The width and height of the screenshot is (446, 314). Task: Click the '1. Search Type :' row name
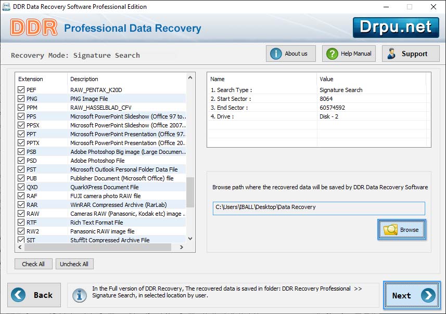point(231,90)
